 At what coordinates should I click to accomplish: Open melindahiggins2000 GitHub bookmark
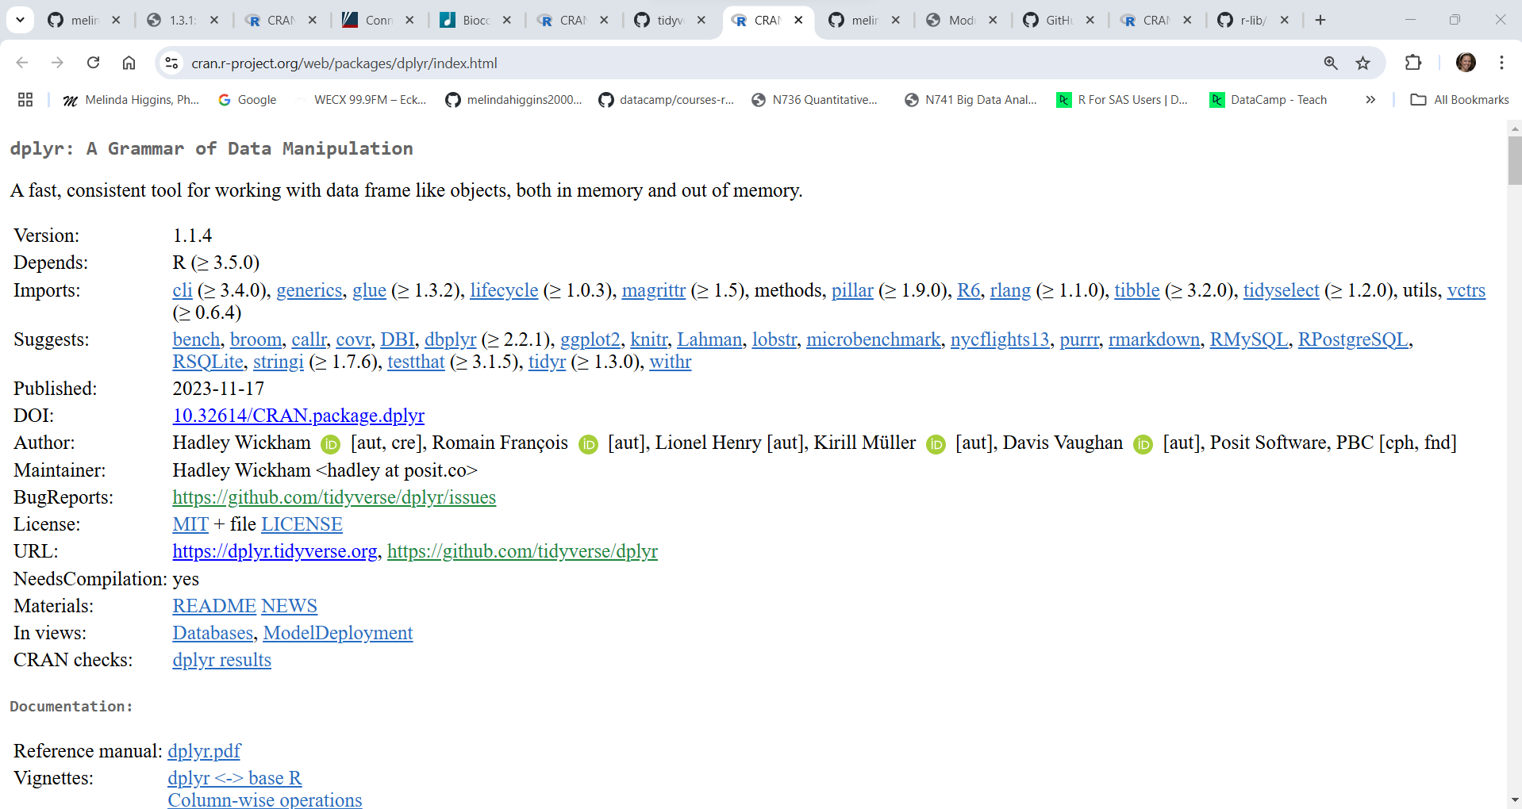pos(513,100)
